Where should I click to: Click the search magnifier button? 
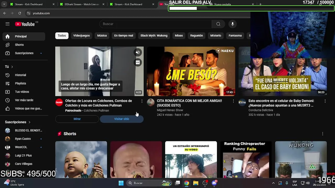(x=218, y=24)
